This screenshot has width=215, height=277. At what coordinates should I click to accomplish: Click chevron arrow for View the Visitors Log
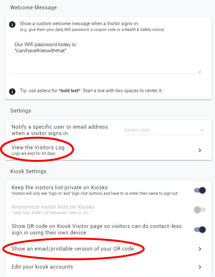200,150
